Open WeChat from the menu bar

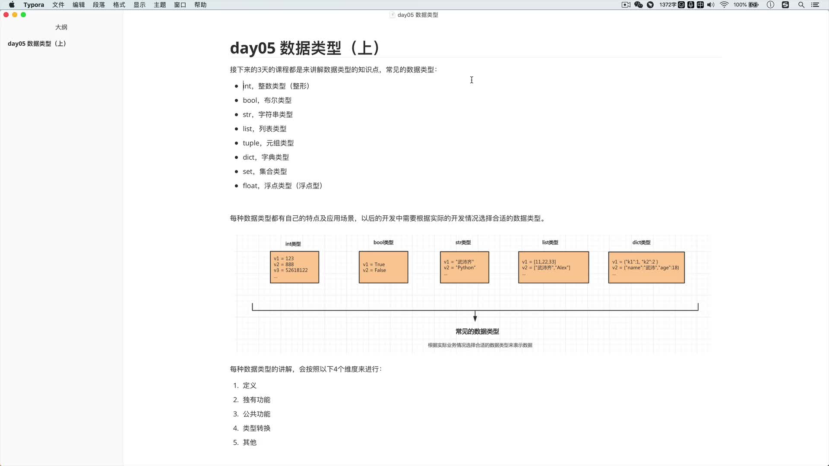[x=639, y=5]
